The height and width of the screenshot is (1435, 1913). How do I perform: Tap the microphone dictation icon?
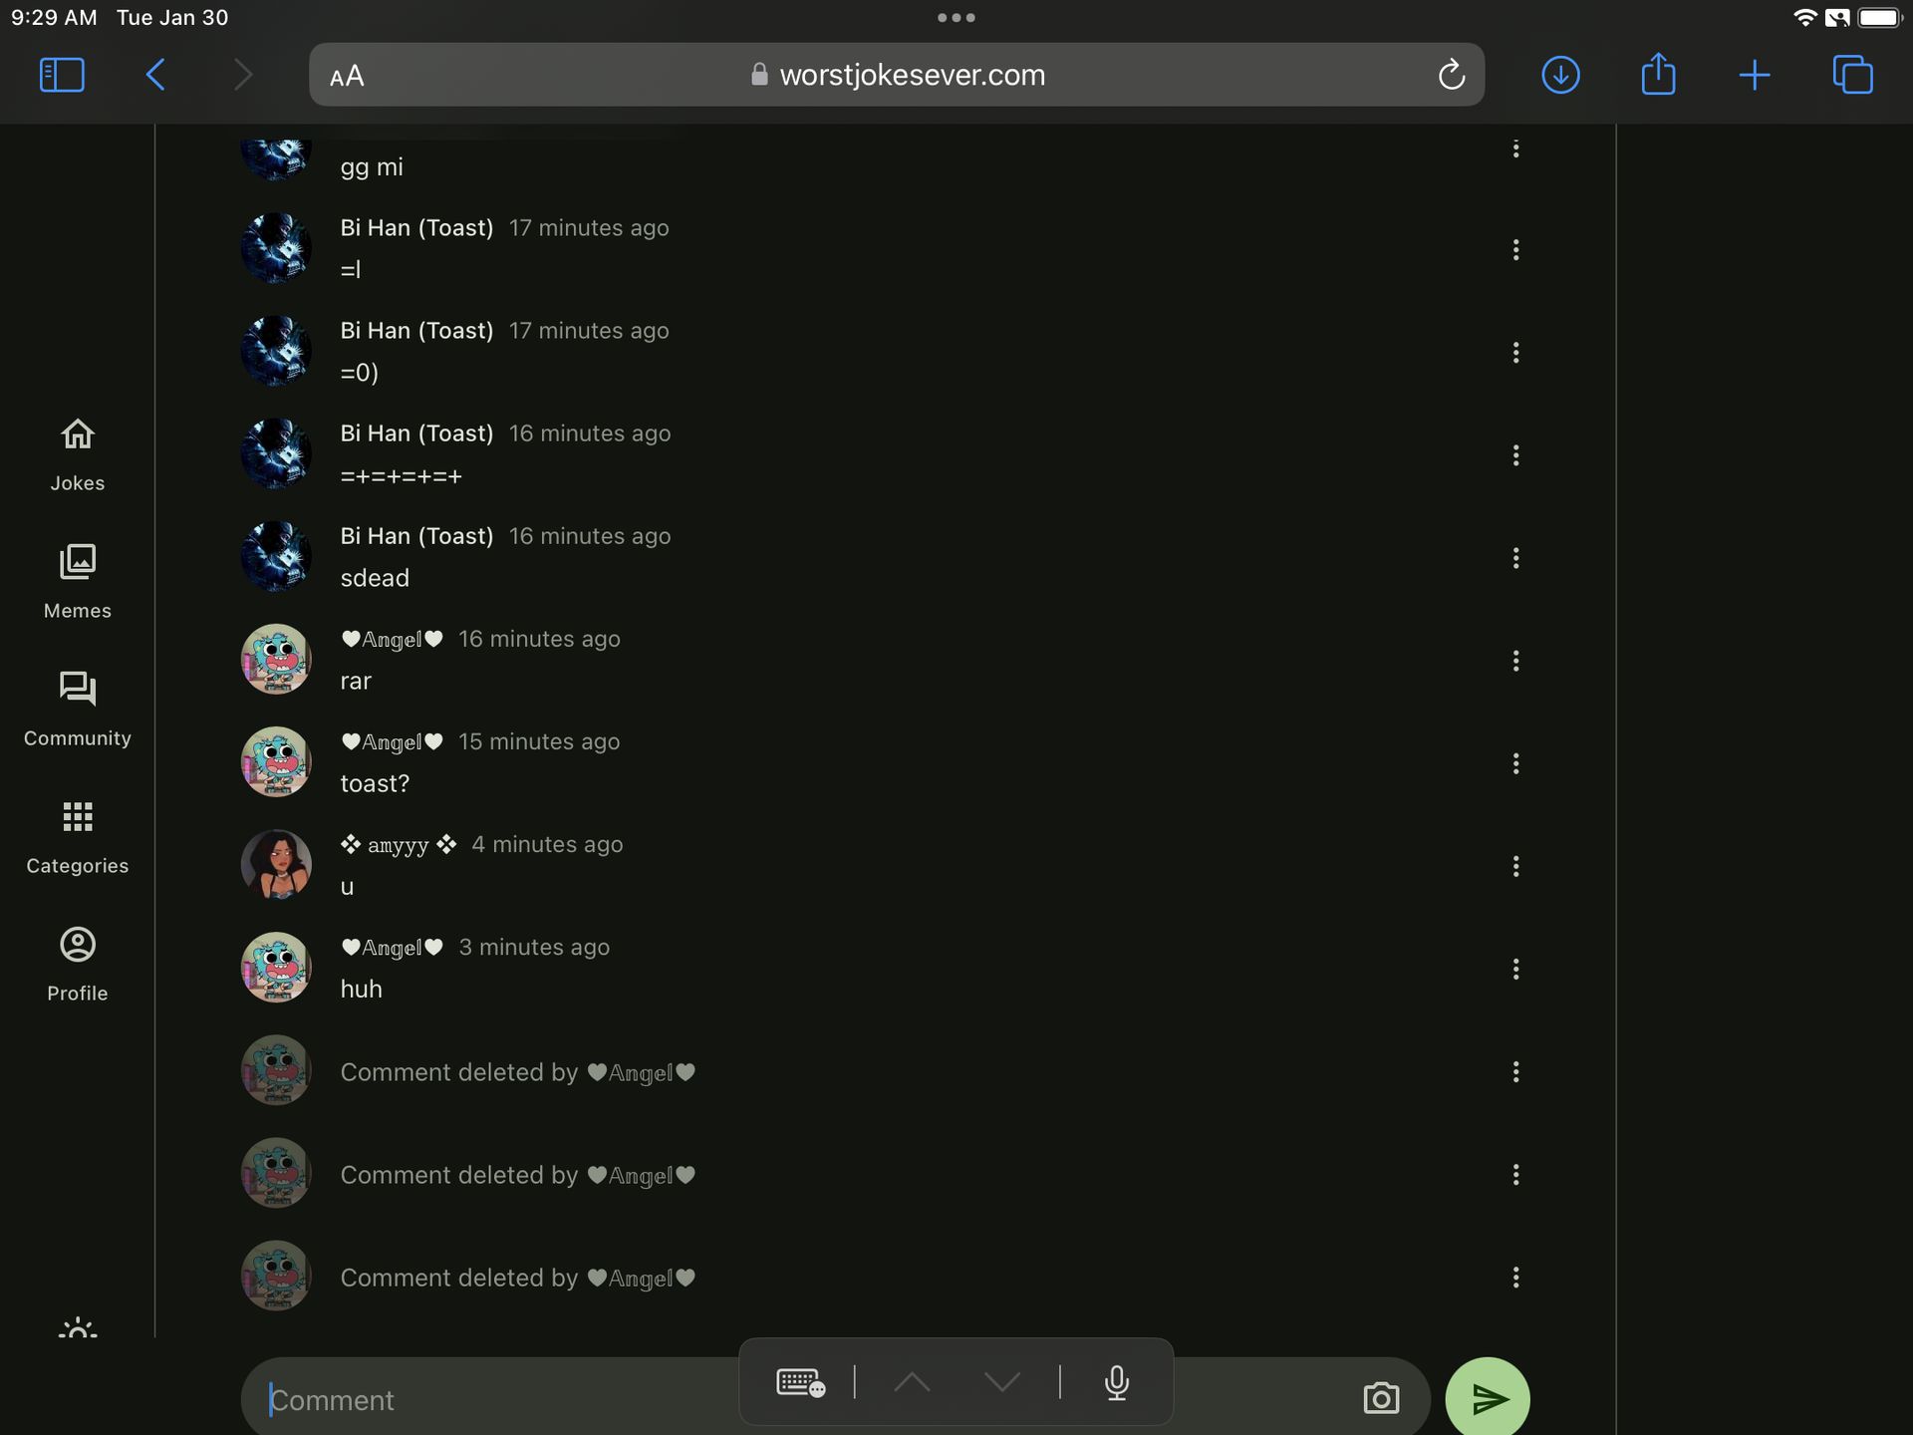click(1117, 1382)
